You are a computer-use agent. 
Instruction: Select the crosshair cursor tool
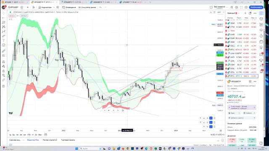click(x=4, y=13)
